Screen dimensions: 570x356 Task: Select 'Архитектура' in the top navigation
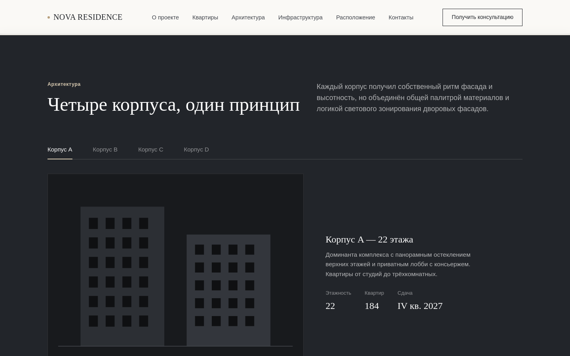pyautogui.click(x=248, y=17)
